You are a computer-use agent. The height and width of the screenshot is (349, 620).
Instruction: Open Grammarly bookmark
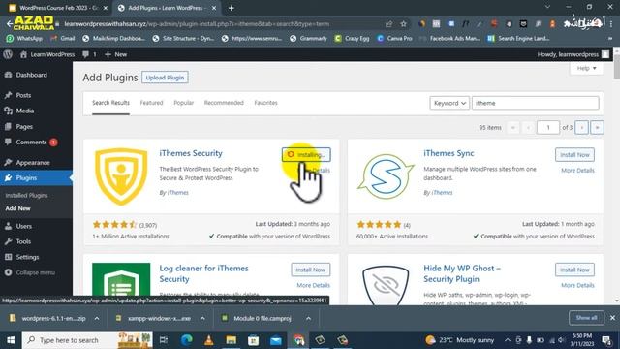pos(308,39)
